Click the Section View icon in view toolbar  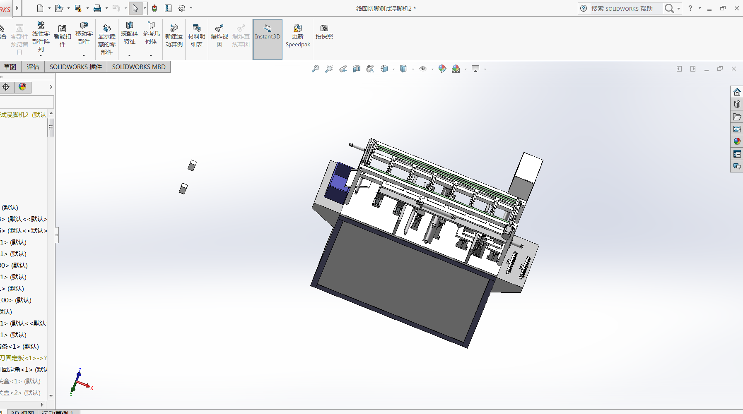click(x=357, y=69)
